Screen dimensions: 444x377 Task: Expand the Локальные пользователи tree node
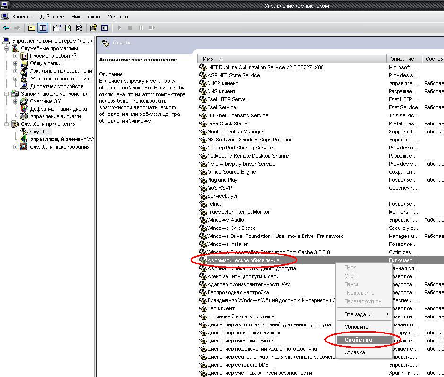pyautogui.click(x=15, y=71)
